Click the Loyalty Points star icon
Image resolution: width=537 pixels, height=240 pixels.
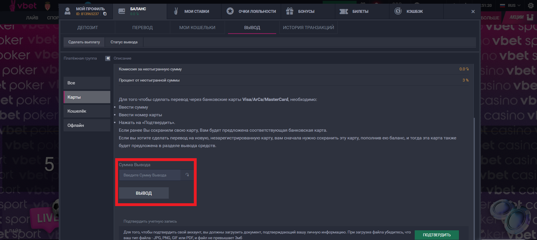[x=230, y=11]
